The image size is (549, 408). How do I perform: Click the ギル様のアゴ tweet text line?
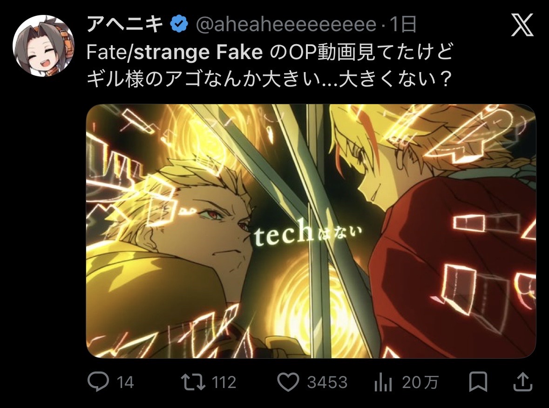tap(269, 80)
